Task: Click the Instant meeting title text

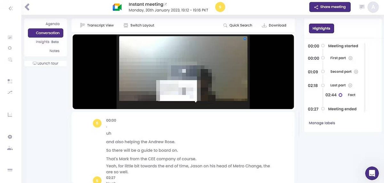Action: coord(146,4)
